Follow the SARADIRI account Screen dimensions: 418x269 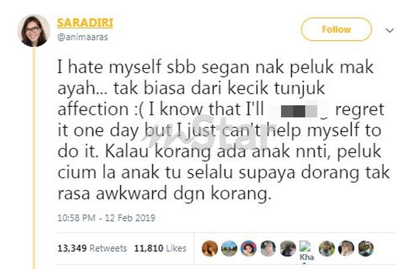coord(336,29)
